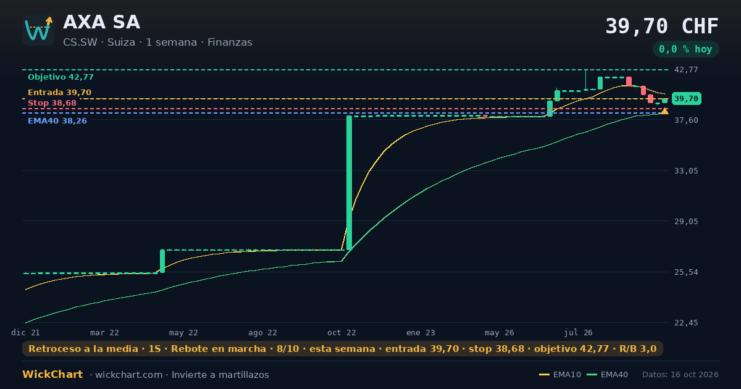Screen dimensions: 741x389
Task: Click the "Datos: 16 oct 2026" date text
Action: [680, 375]
